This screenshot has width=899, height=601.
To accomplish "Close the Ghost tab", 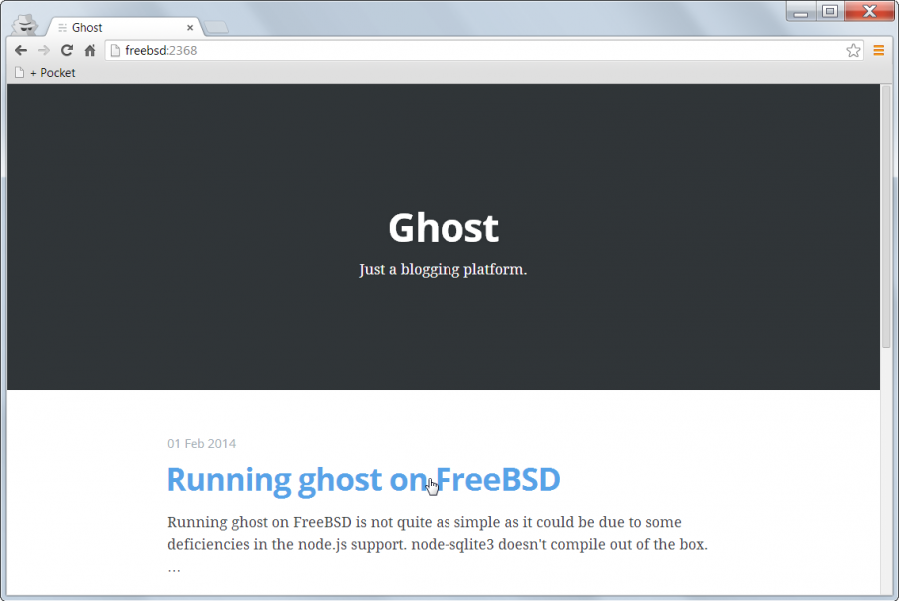I will [x=189, y=27].
